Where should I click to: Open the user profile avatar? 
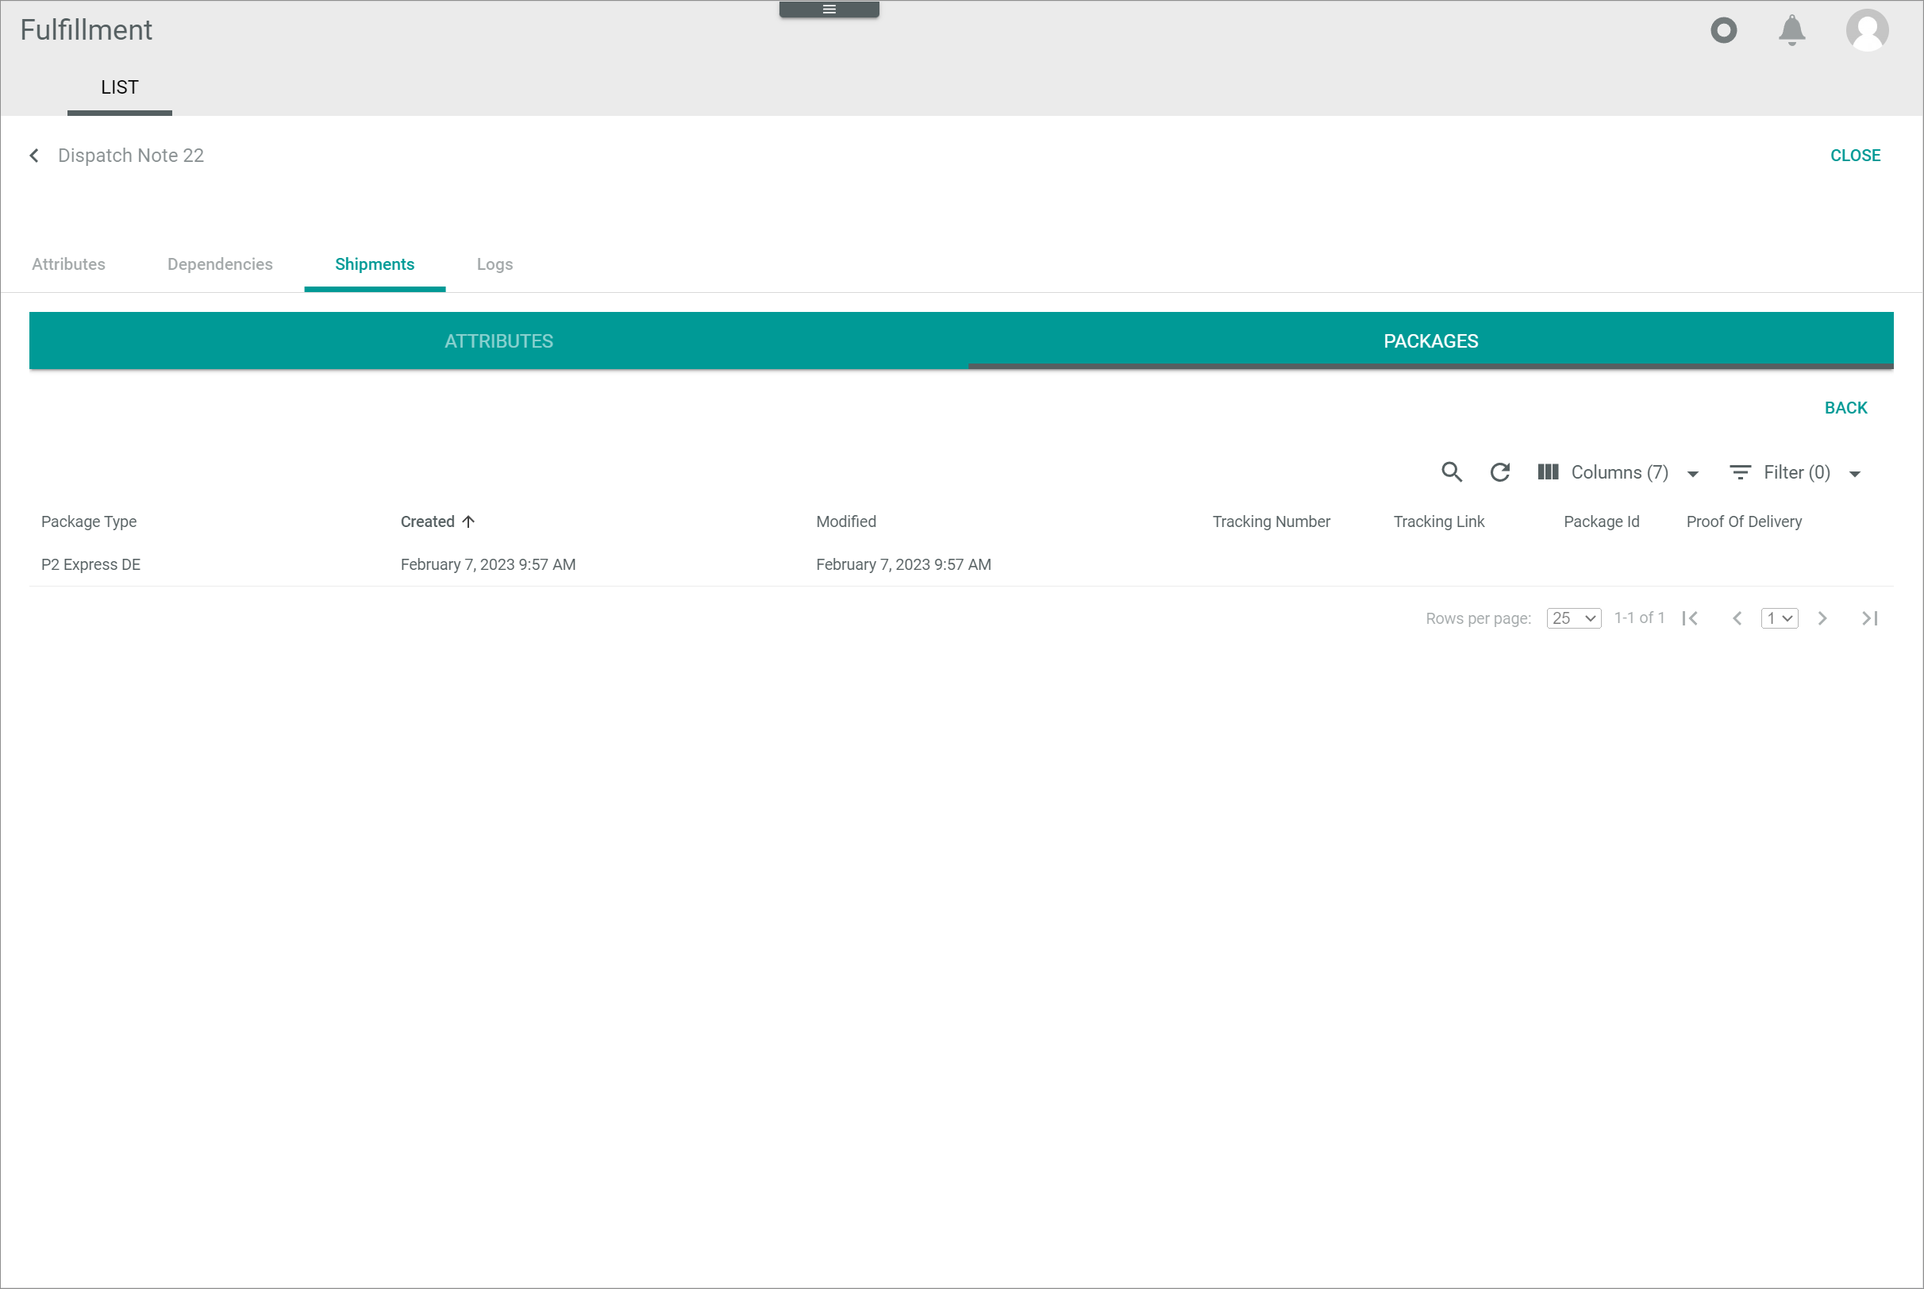(1867, 31)
